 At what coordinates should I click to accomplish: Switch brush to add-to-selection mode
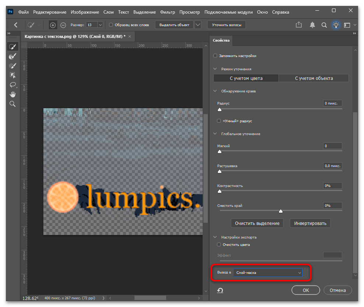coord(53,25)
